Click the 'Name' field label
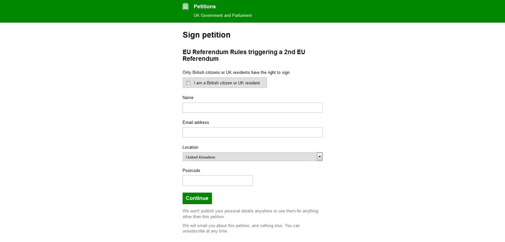 tap(188, 97)
